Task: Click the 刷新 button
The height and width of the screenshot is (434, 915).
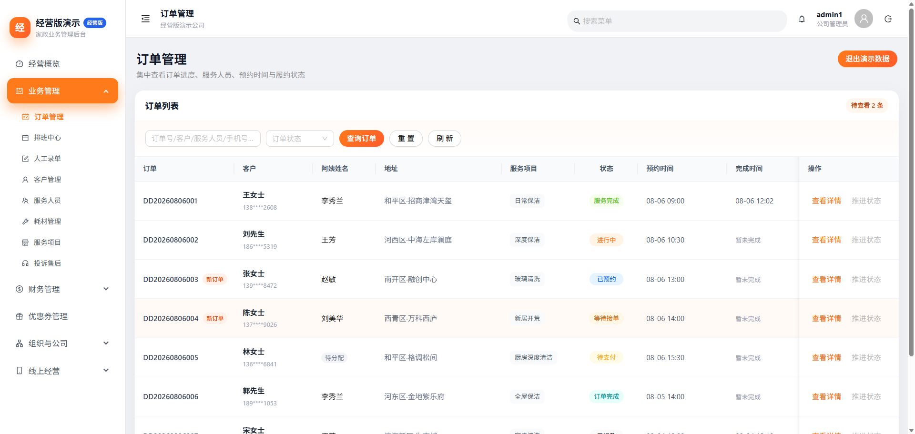Action: 445,139
